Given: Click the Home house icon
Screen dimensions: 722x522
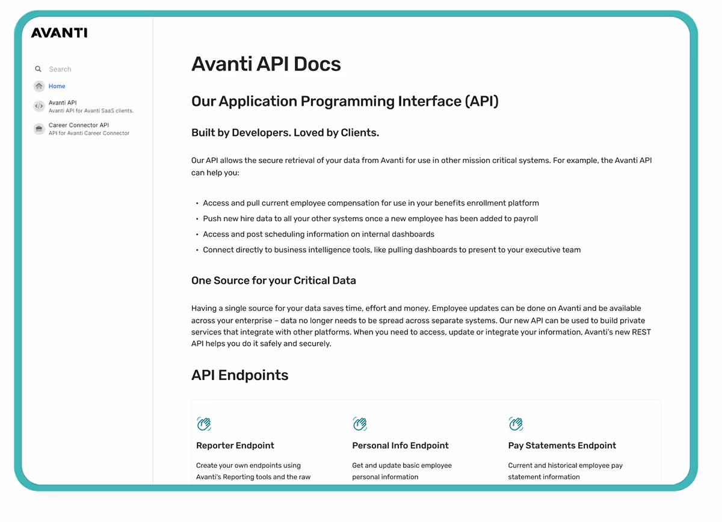Looking at the screenshot, I should pos(39,86).
